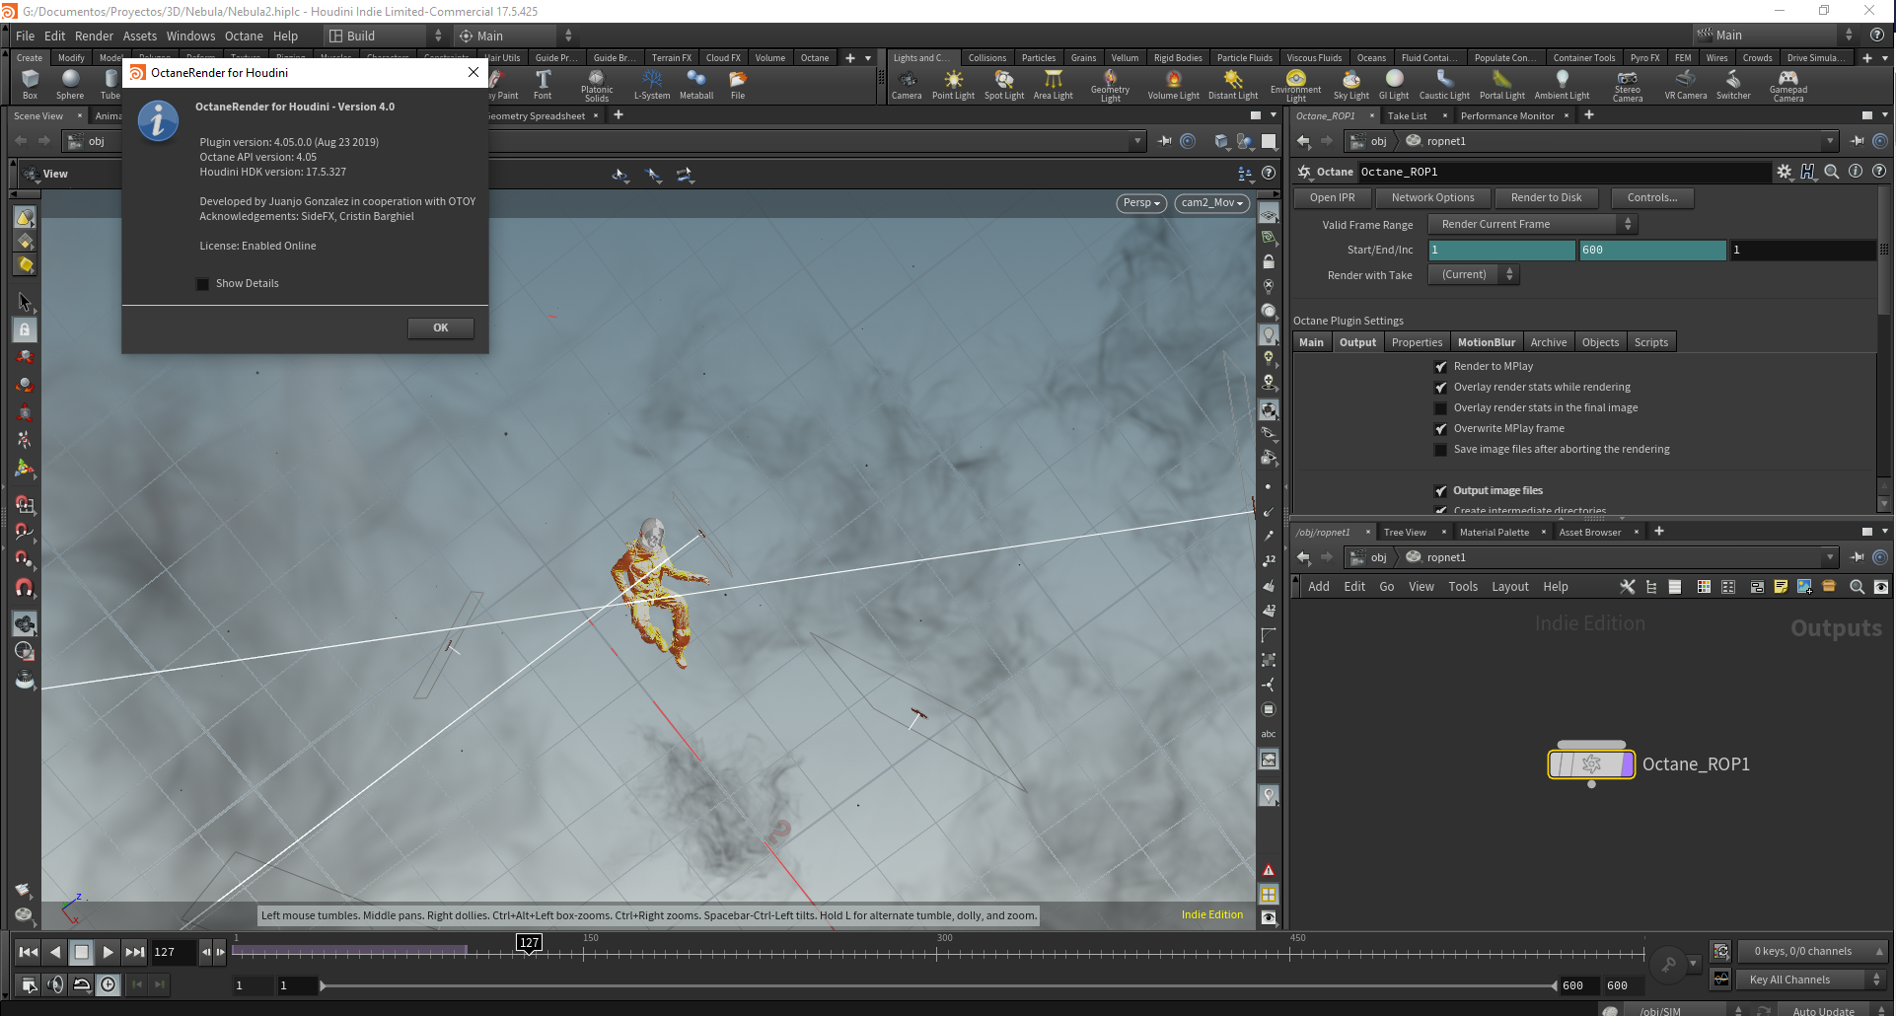Add a Caustic Light

tap(1444, 84)
